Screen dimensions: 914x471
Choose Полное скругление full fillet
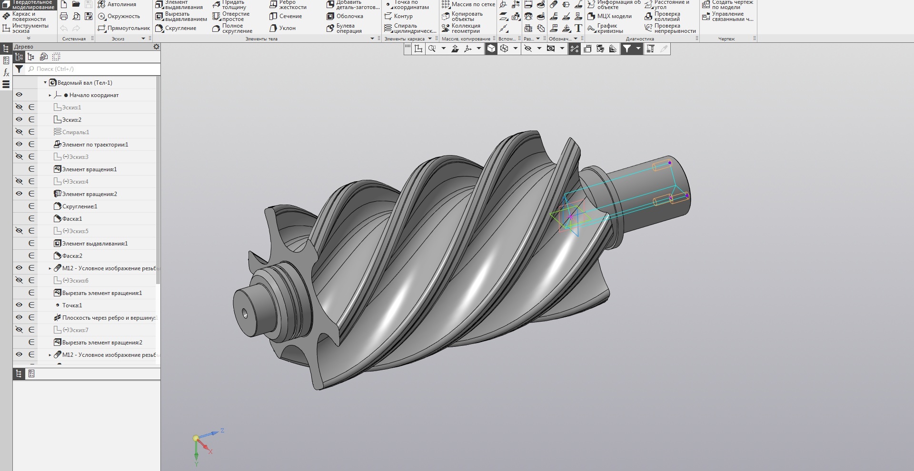(232, 28)
